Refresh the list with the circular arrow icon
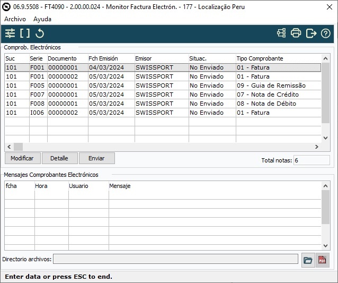This screenshot has height=283, width=338. (40, 33)
